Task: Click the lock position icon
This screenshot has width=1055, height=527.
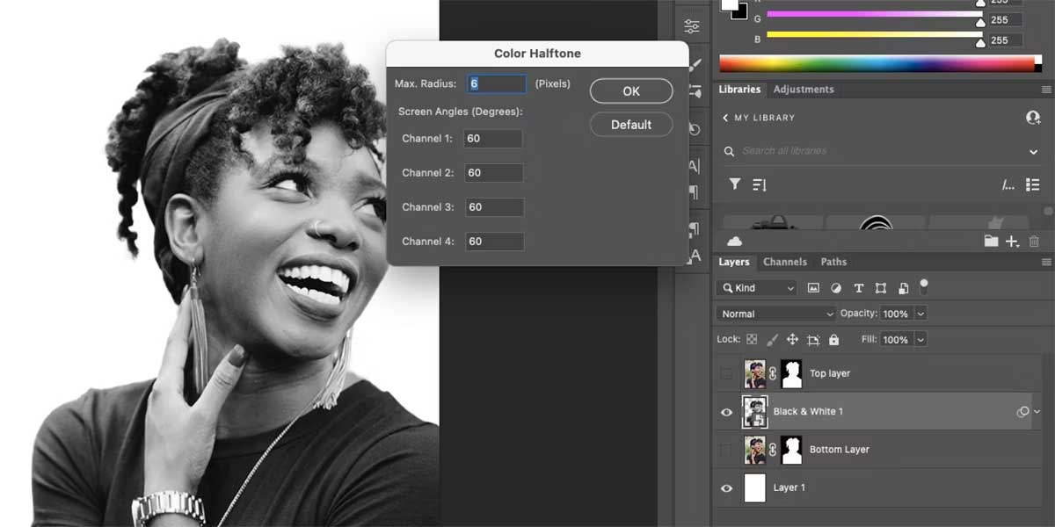Action: pos(792,340)
